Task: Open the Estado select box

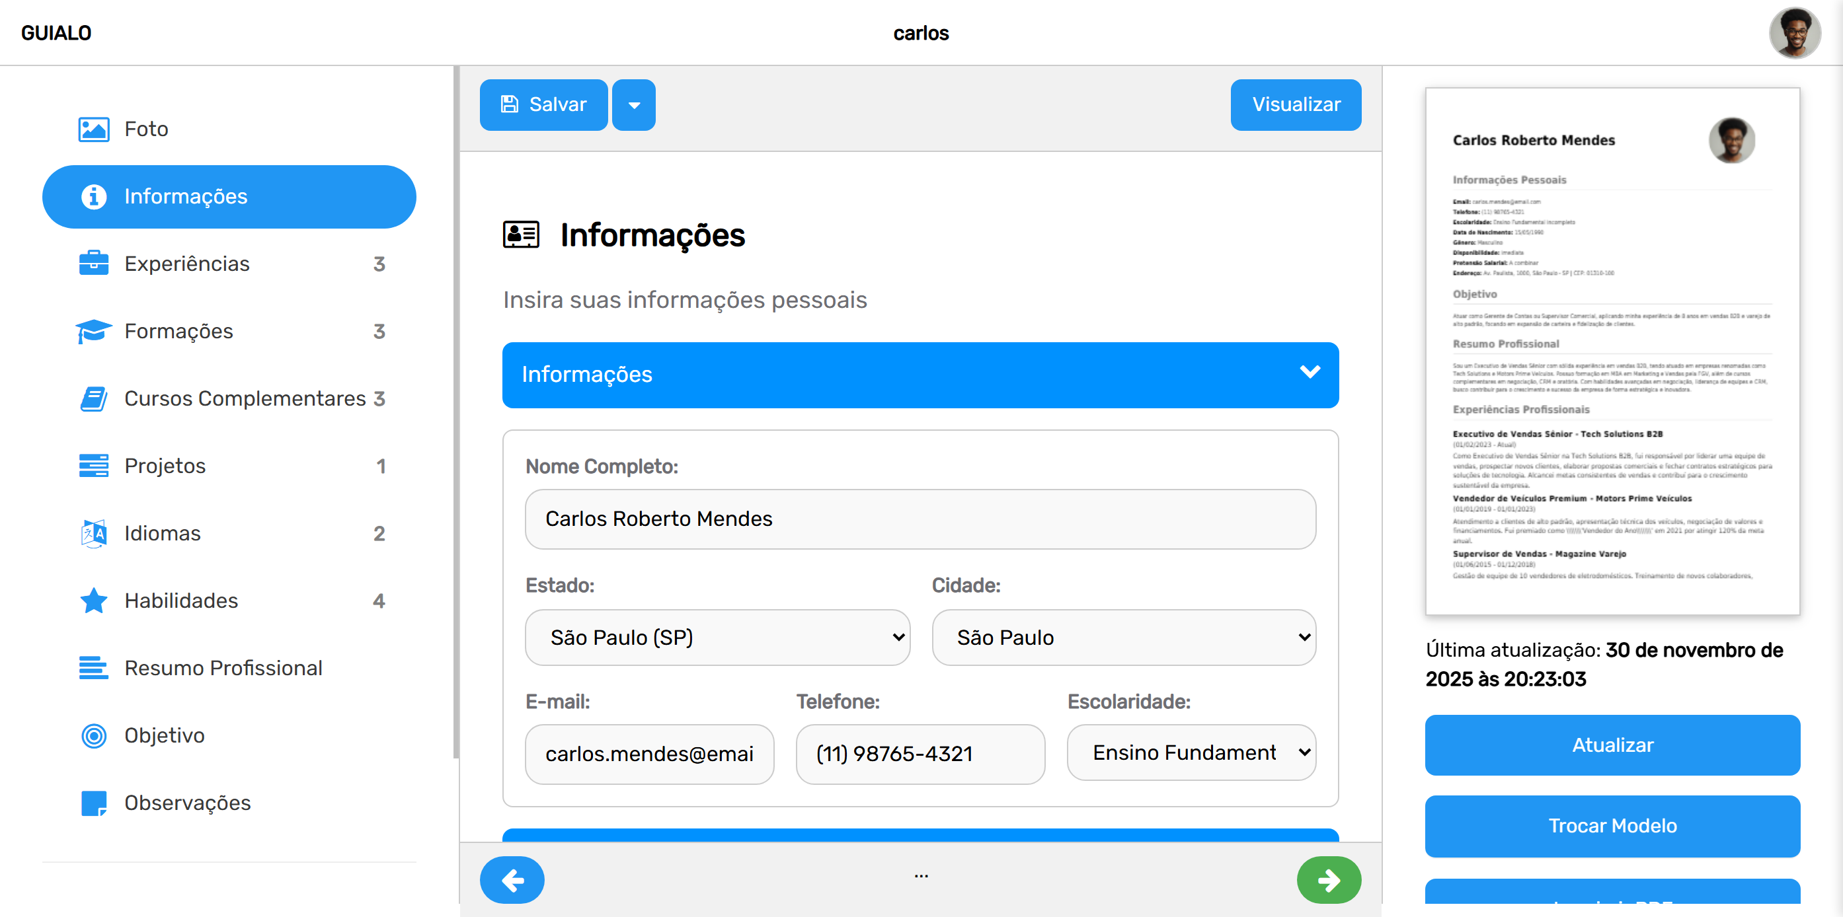Action: coord(717,638)
